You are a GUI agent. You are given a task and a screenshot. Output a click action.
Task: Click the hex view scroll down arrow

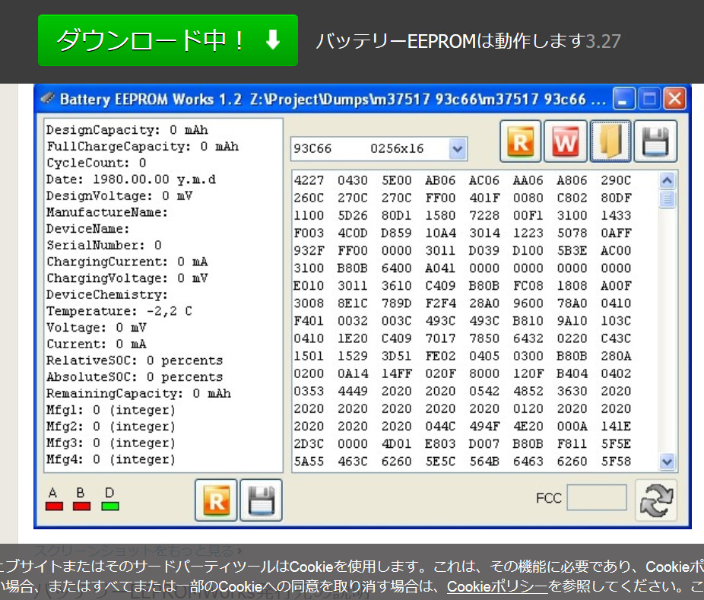(x=668, y=462)
